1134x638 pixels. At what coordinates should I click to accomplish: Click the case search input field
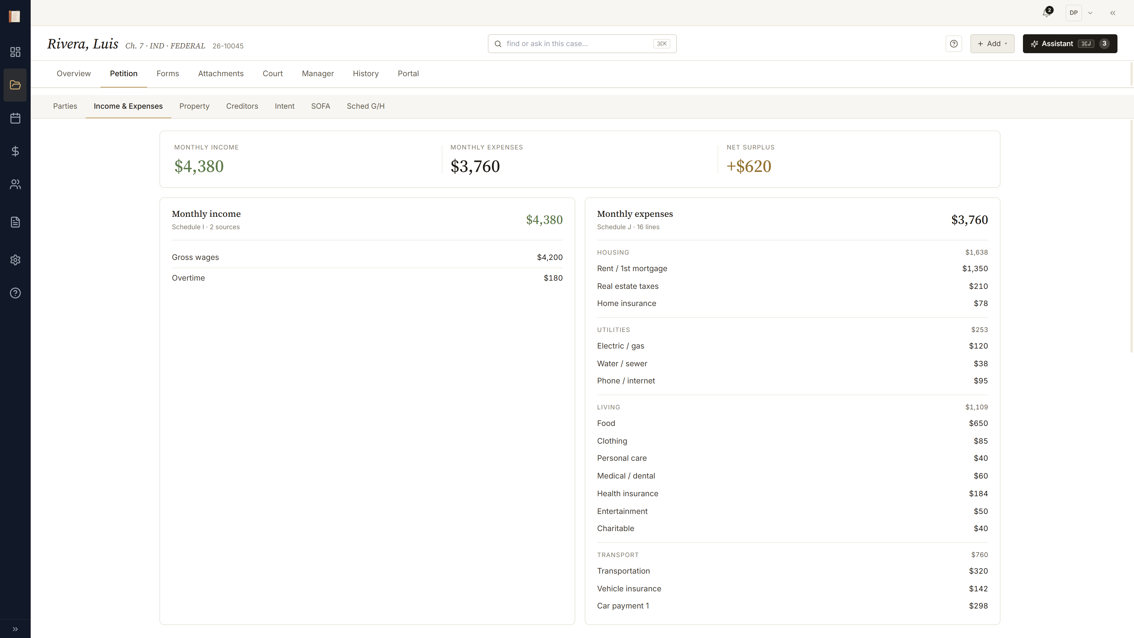pyautogui.click(x=582, y=44)
